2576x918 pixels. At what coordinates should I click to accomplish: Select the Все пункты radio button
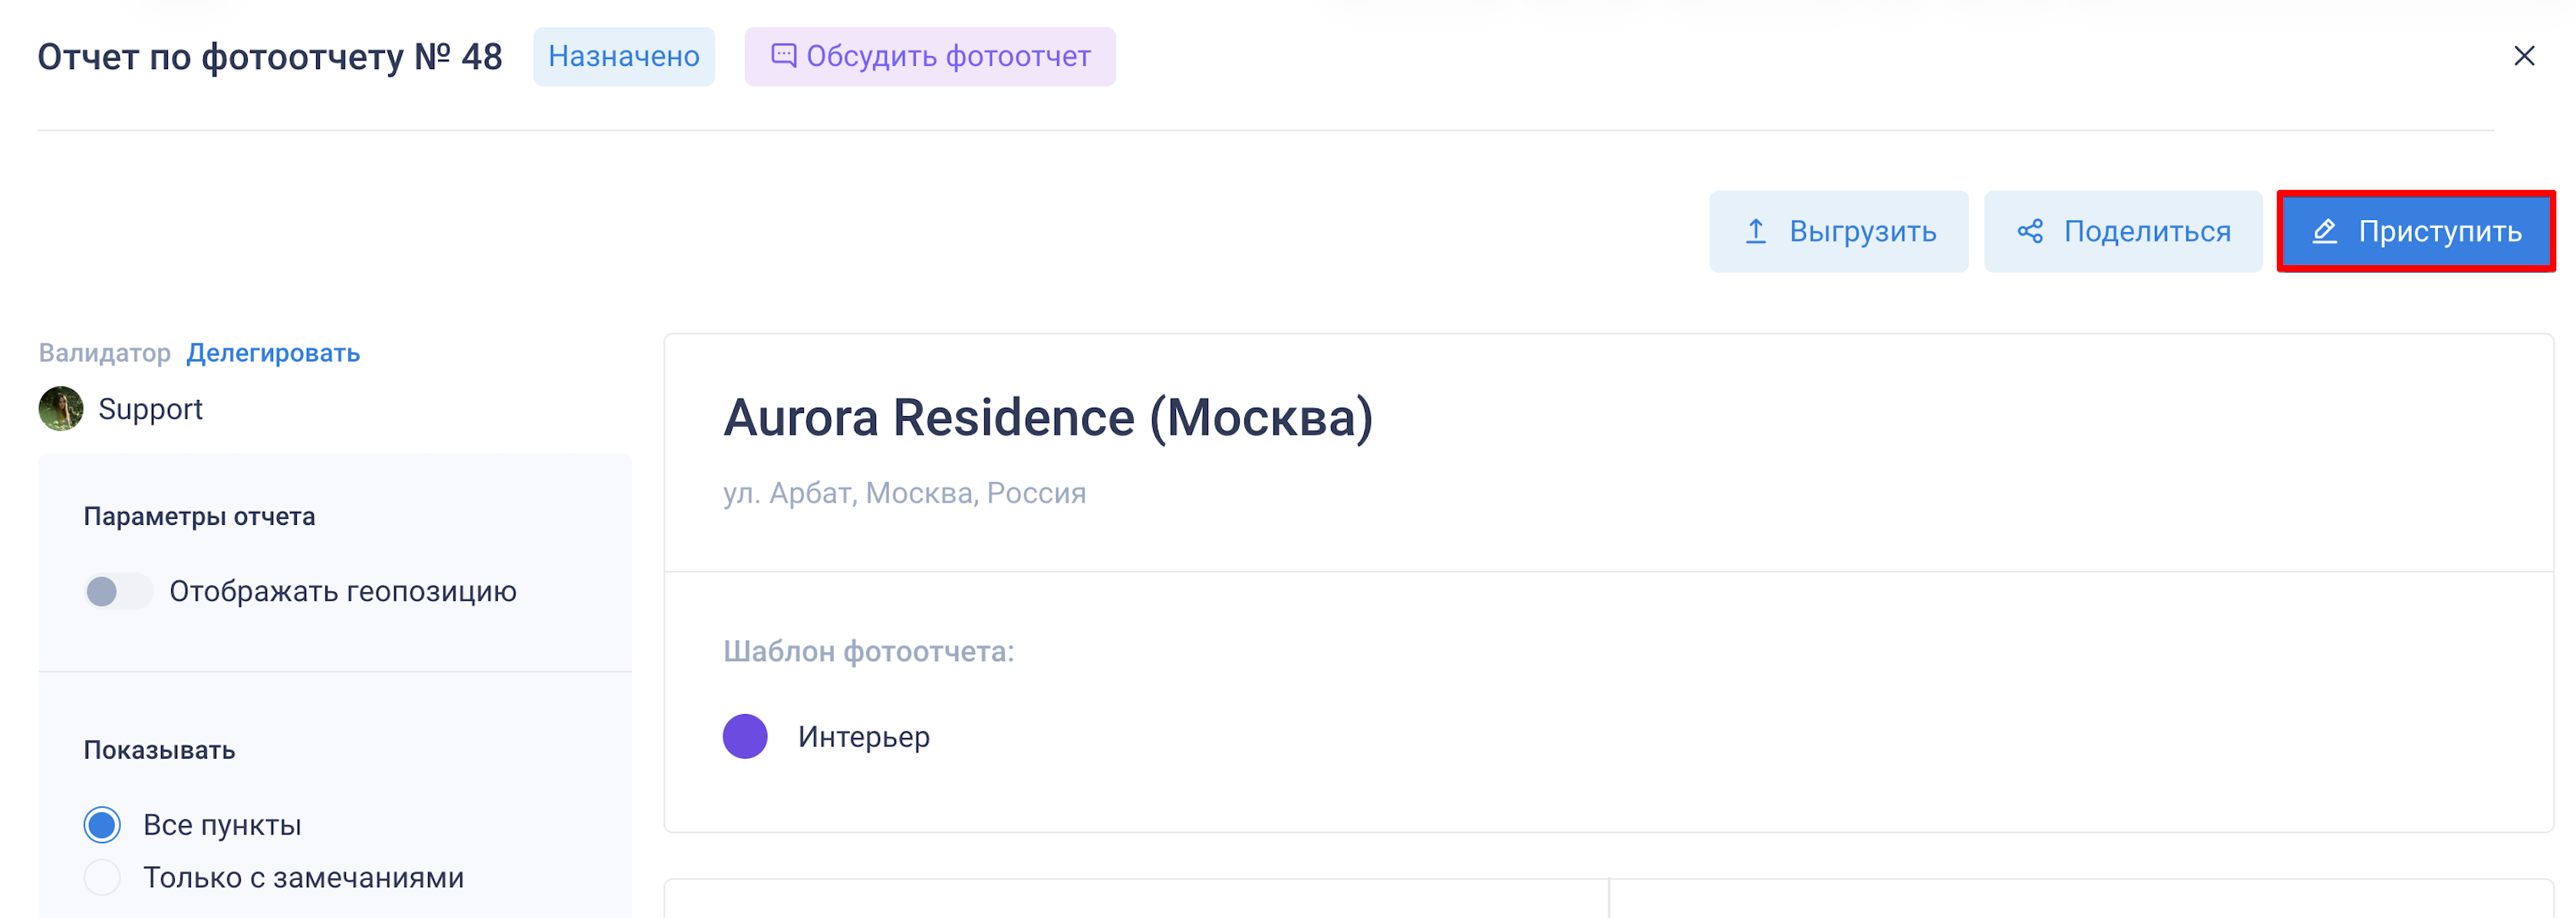tap(102, 825)
